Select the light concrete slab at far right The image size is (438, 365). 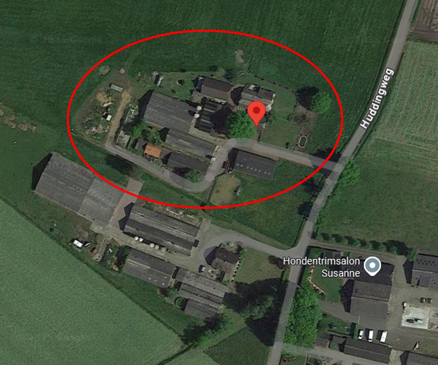click(x=416, y=316)
